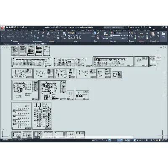The width and height of the screenshot is (168, 168).
Task: Select the Circle tool
Action: point(17,34)
